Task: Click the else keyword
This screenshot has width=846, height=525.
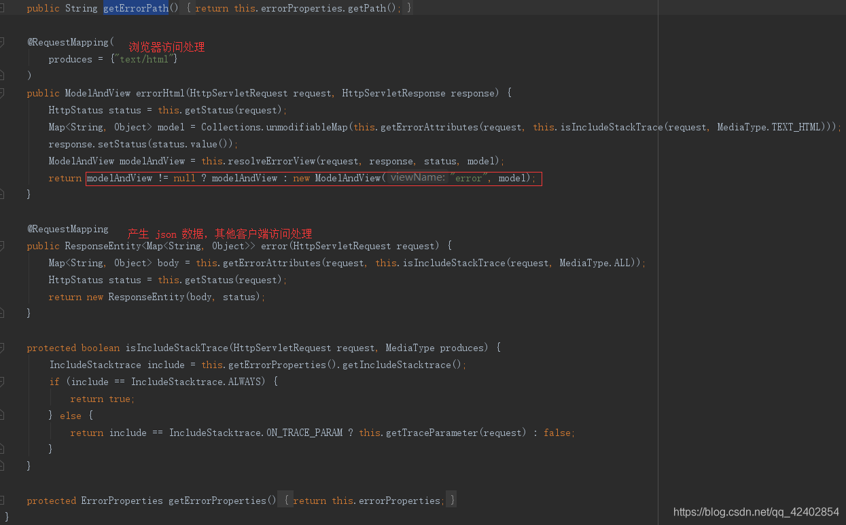Action: pos(71,416)
